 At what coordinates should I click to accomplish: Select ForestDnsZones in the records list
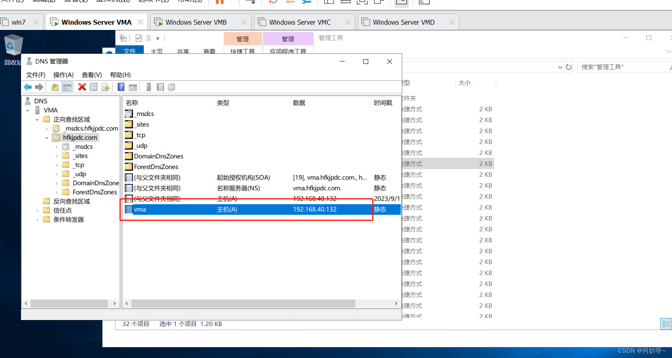[x=156, y=167]
